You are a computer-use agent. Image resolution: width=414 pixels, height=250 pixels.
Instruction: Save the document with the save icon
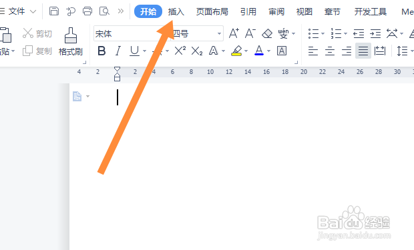pyautogui.click(x=54, y=11)
